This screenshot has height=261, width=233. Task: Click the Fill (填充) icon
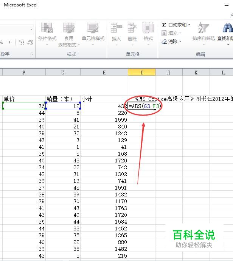(164, 33)
